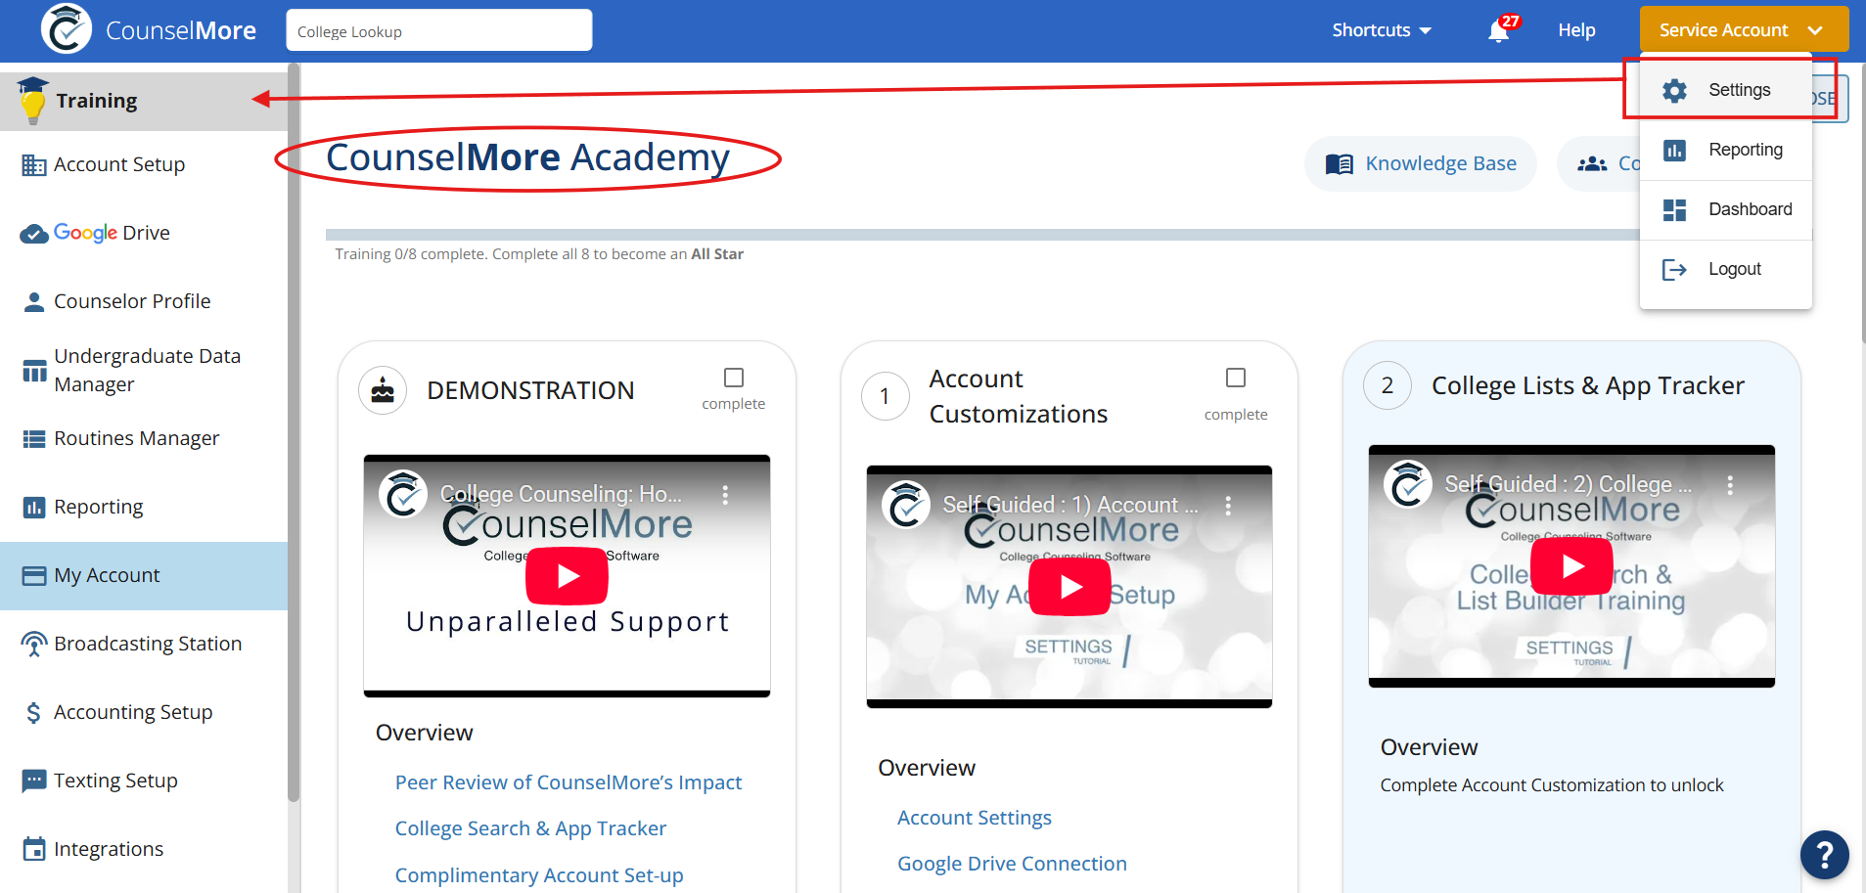Click the Accounting Setup dollar icon
The width and height of the screenshot is (1866, 893).
point(34,713)
